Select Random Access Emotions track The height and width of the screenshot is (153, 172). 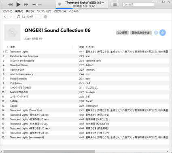[85, 56]
